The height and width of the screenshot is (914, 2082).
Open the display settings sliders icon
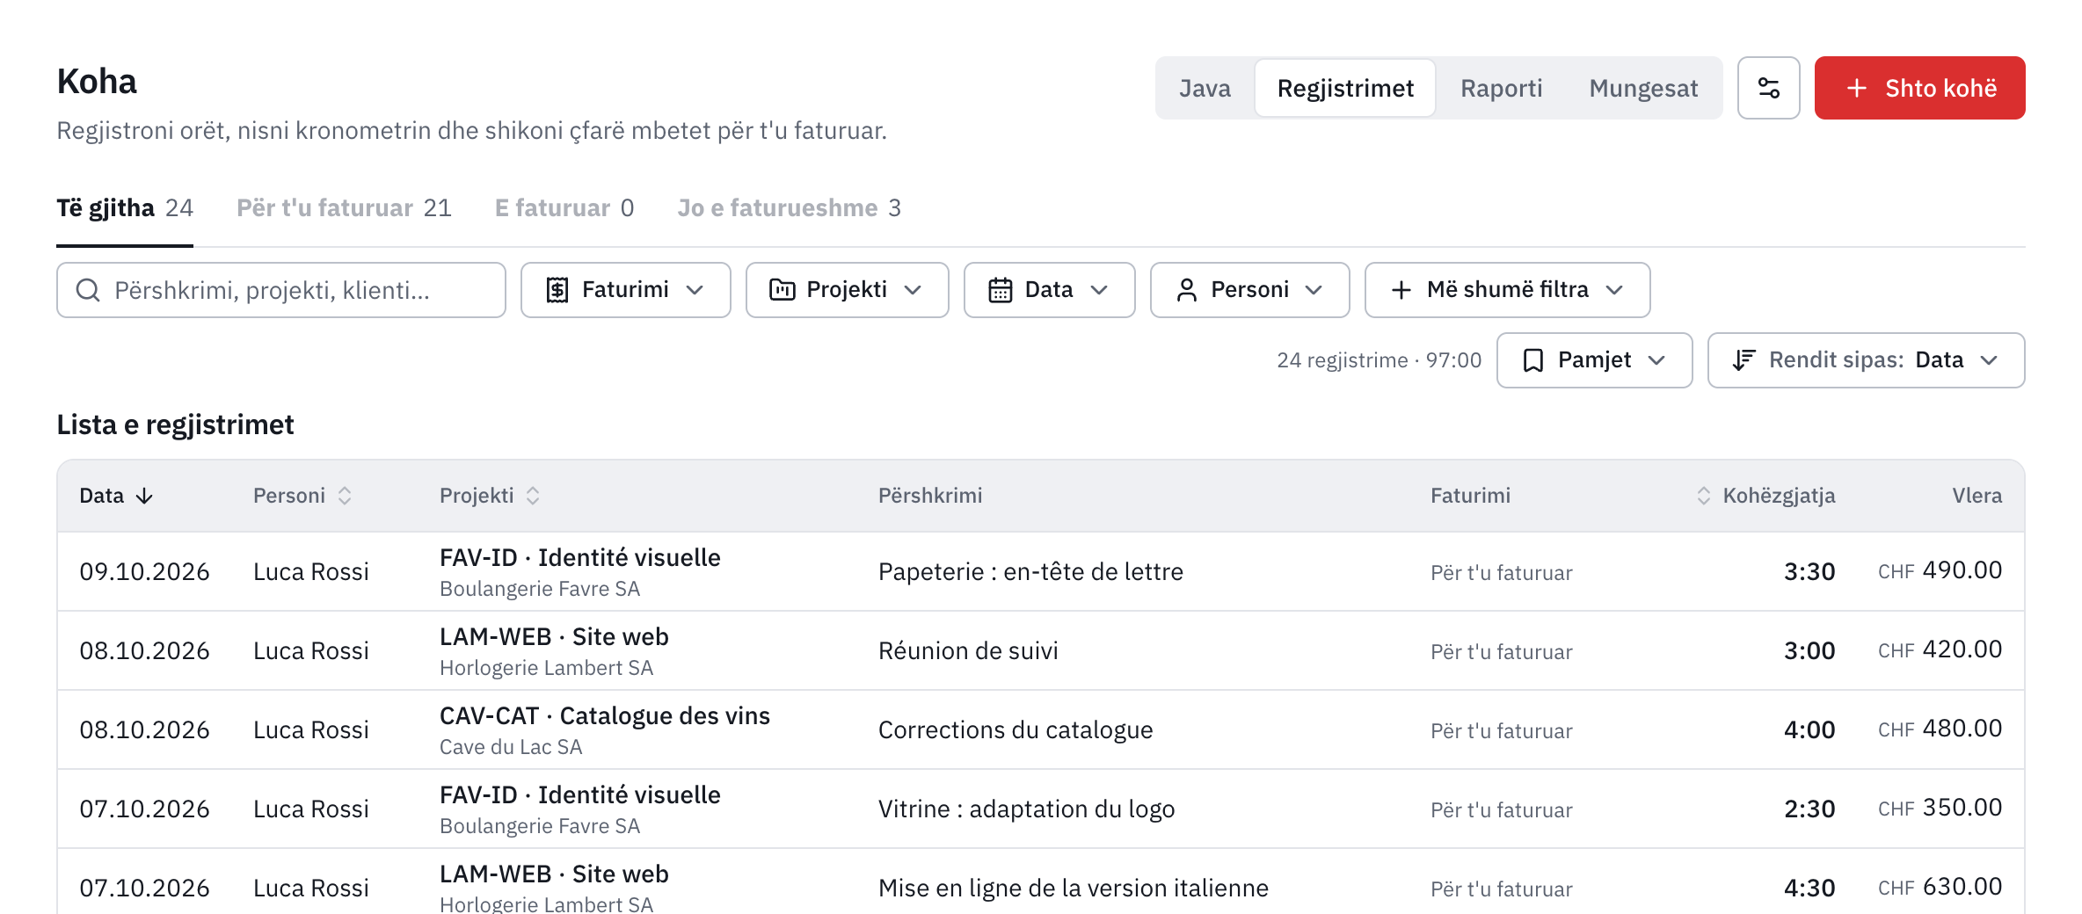(x=1768, y=88)
